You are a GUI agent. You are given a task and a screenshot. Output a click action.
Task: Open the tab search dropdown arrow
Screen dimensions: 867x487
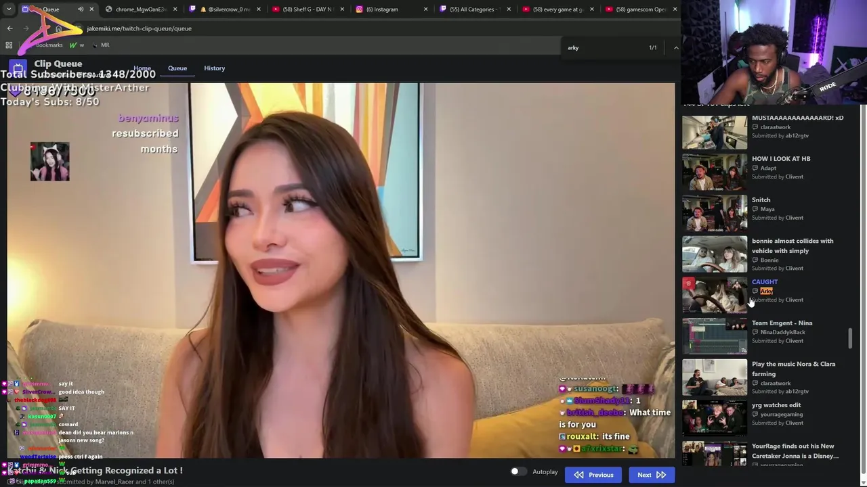pyautogui.click(x=9, y=9)
